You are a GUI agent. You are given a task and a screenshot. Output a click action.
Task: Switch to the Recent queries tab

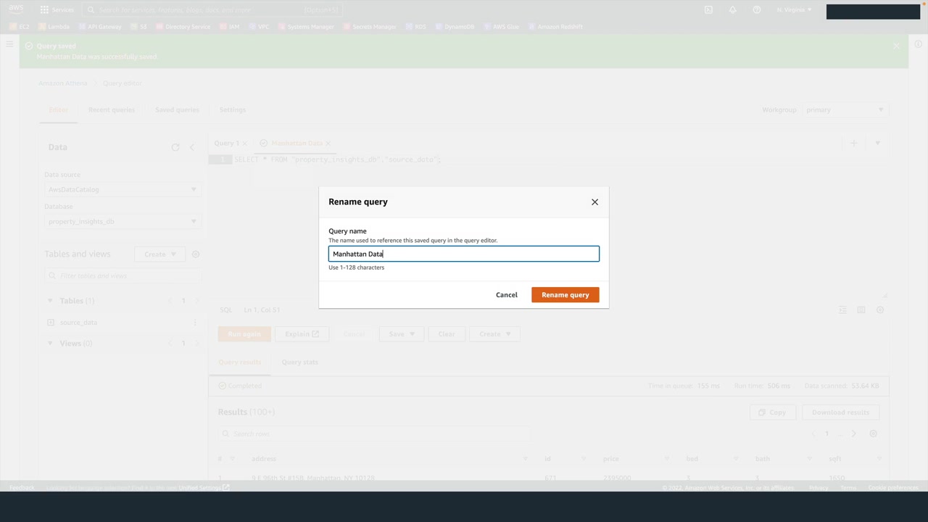pyautogui.click(x=112, y=110)
